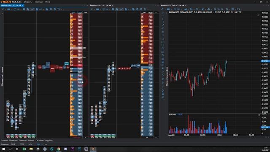Click up-down arrows icon in MANA/USDT toolbar

click(145, 9)
